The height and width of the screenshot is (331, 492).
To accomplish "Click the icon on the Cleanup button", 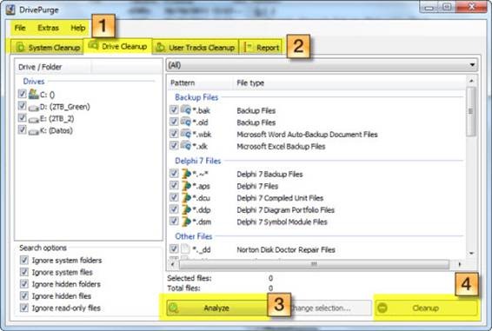I will (x=382, y=308).
